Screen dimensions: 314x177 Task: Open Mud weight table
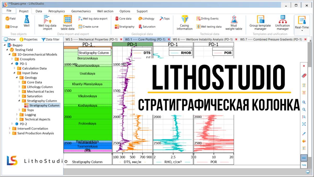click(x=234, y=23)
